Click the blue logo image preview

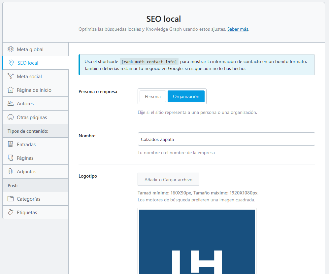(x=197, y=241)
